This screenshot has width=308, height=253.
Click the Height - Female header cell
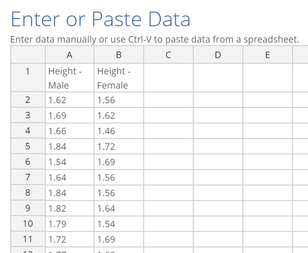[x=119, y=77]
